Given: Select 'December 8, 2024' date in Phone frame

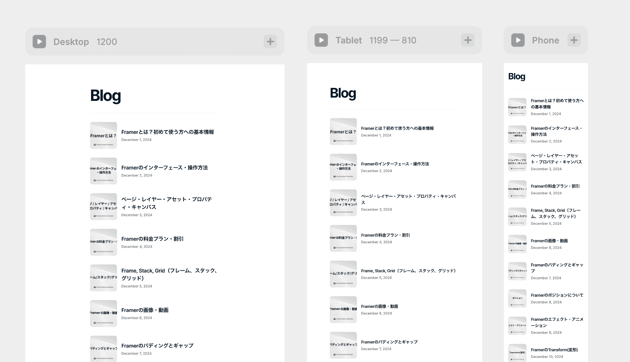Looking at the screenshot, I should tap(546, 302).
